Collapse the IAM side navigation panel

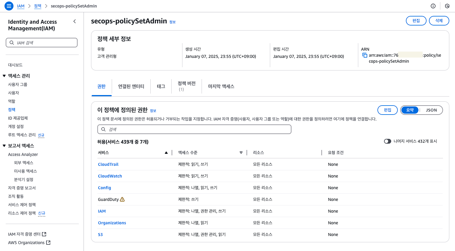click(75, 21)
